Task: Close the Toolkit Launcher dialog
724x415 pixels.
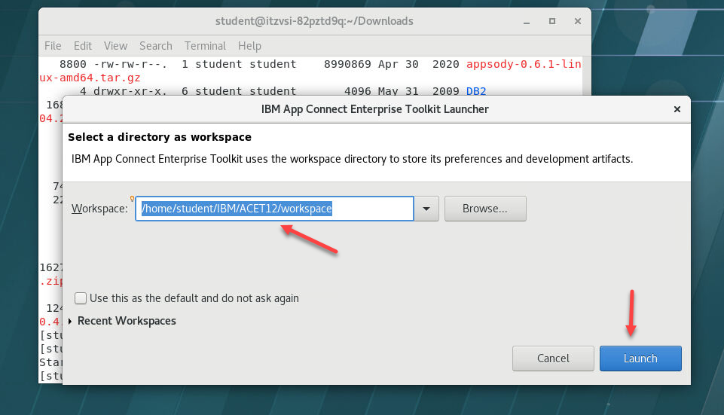Action: pos(677,109)
